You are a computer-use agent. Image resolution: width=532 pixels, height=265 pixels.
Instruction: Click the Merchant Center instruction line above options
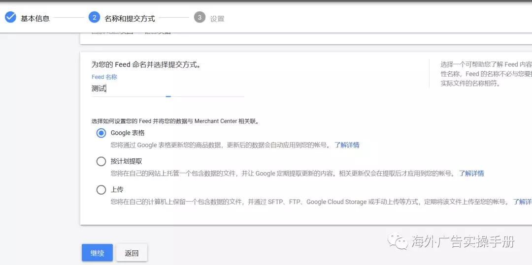pos(175,121)
